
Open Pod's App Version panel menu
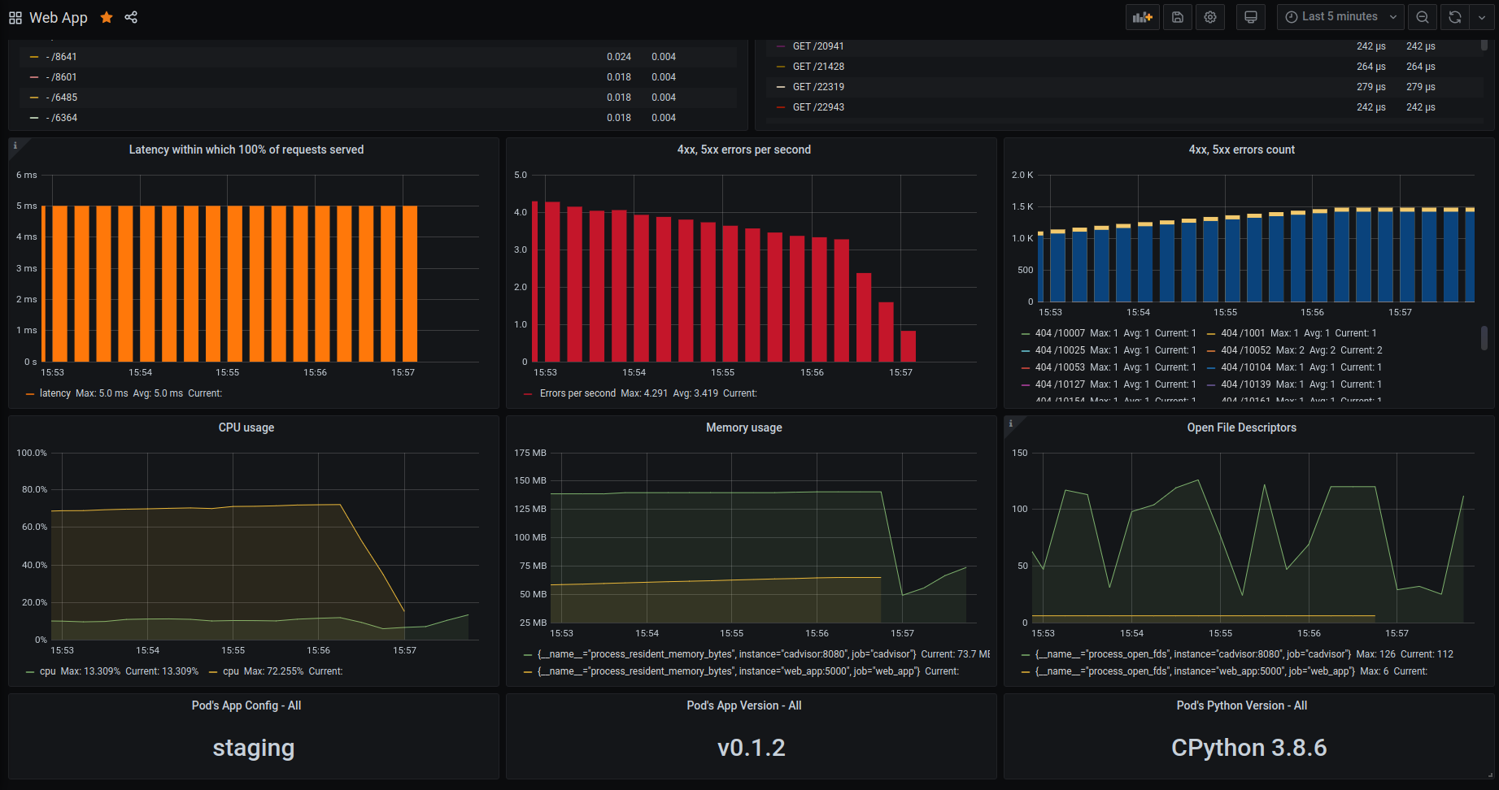click(744, 705)
